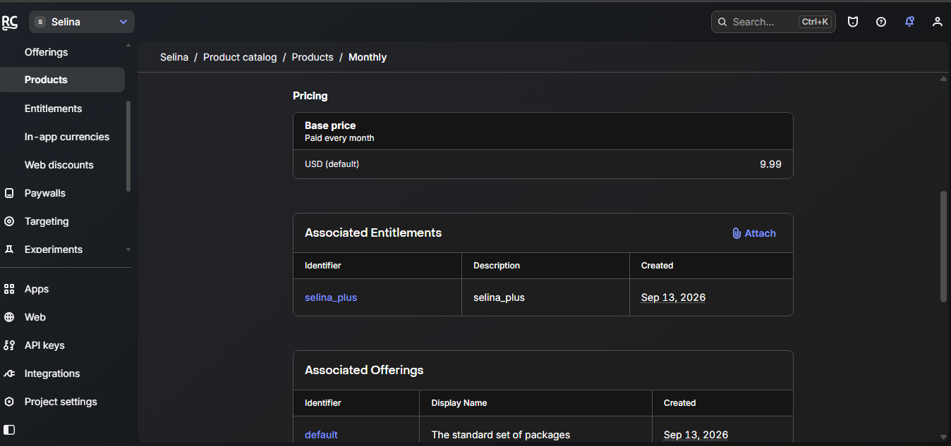
Task: Click sidebar scroll up arrow
Action: (128, 45)
